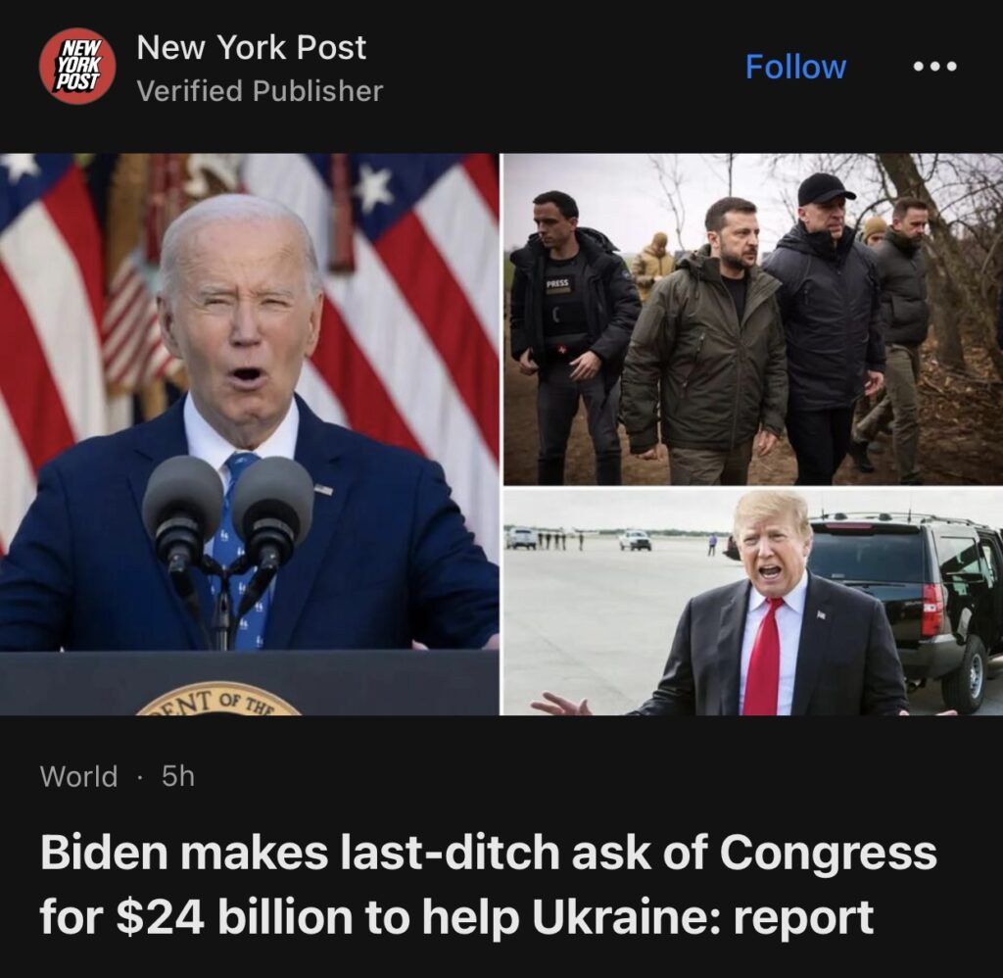Open the New York Post publisher name

click(252, 47)
